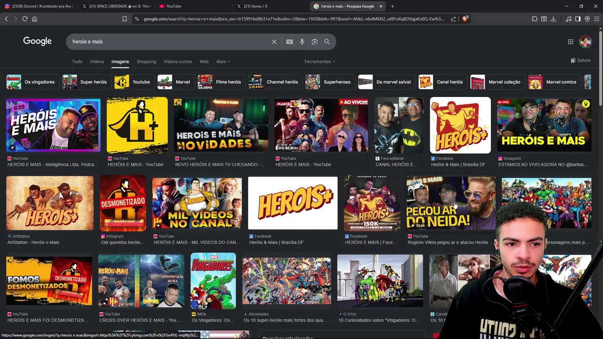Expand the Mais dropdown in search tabs
Screen dimensions: 603x339
[x=223, y=62]
